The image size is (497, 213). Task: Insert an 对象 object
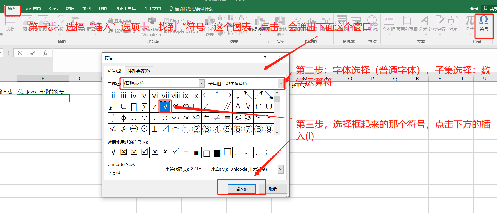click(453, 23)
